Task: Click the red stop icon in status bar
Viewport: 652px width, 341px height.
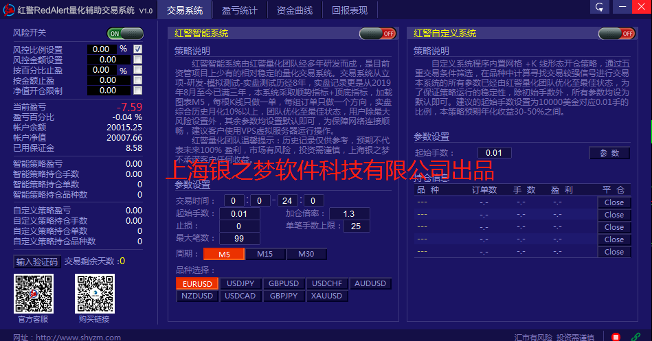Action: coord(616,336)
